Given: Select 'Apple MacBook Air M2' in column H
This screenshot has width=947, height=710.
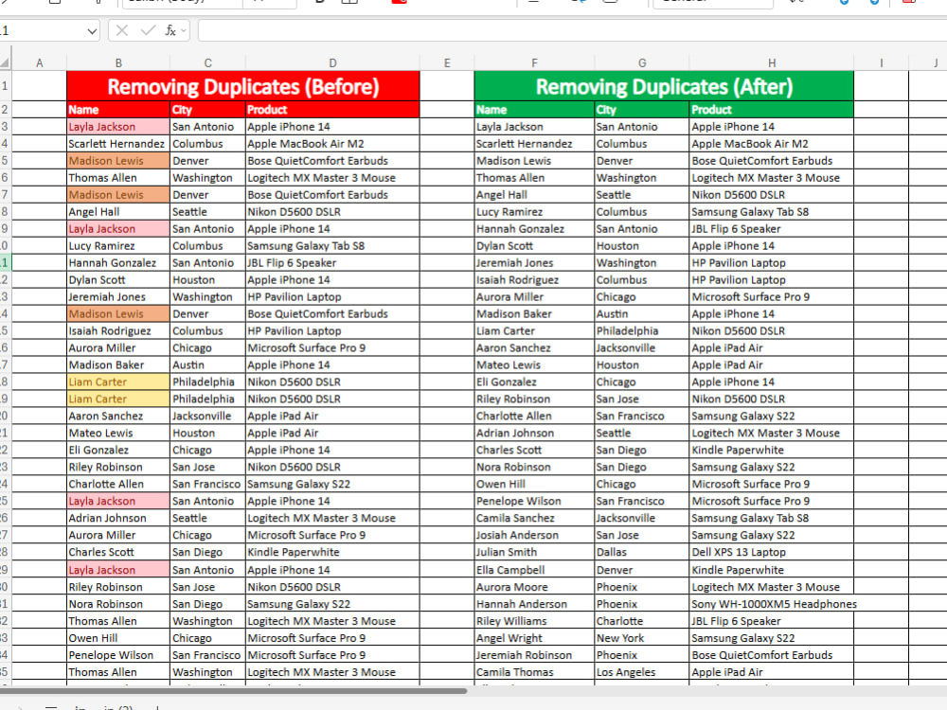Looking at the screenshot, I should point(772,144).
